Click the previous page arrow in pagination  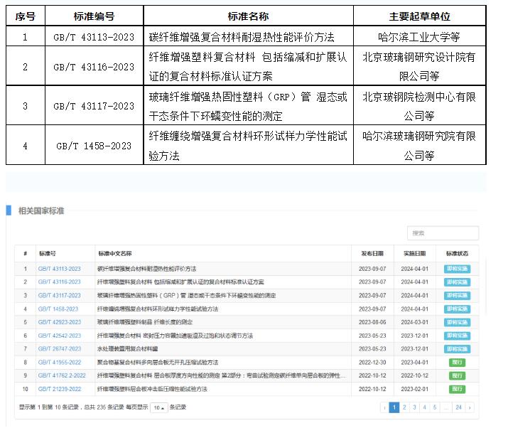point(384,407)
